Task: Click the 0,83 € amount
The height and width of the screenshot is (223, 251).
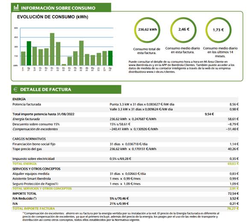Action: click(234, 174)
